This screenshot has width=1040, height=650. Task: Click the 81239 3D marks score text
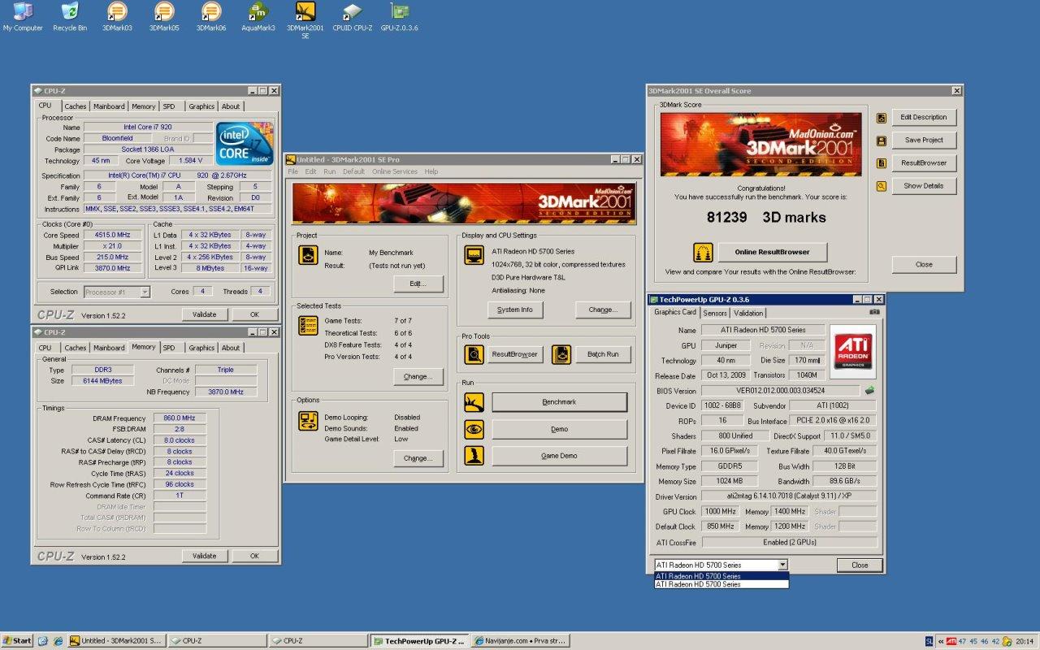(x=765, y=218)
